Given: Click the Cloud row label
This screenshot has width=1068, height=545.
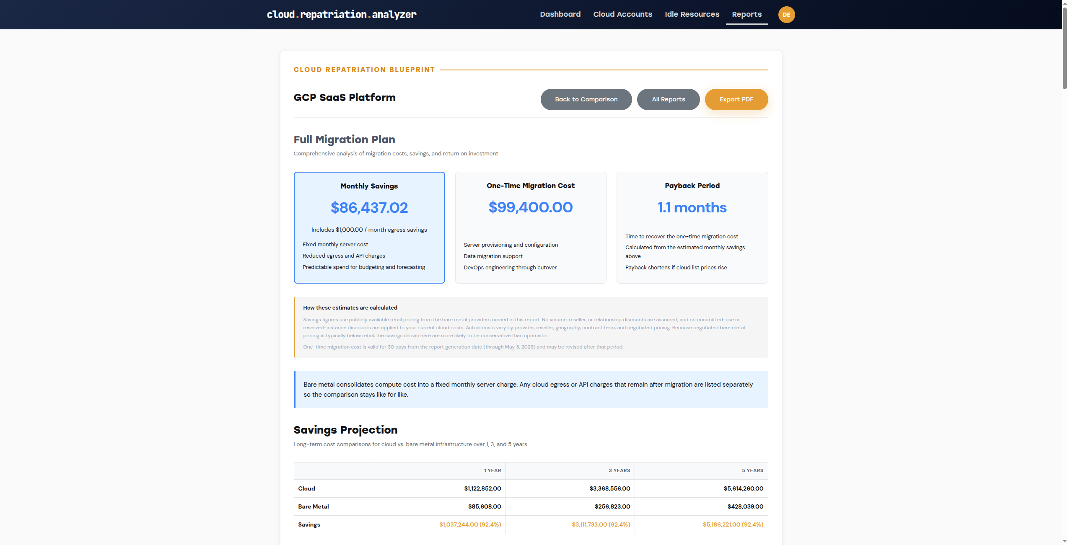Looking at the screenshot, I should pos(306,488).
